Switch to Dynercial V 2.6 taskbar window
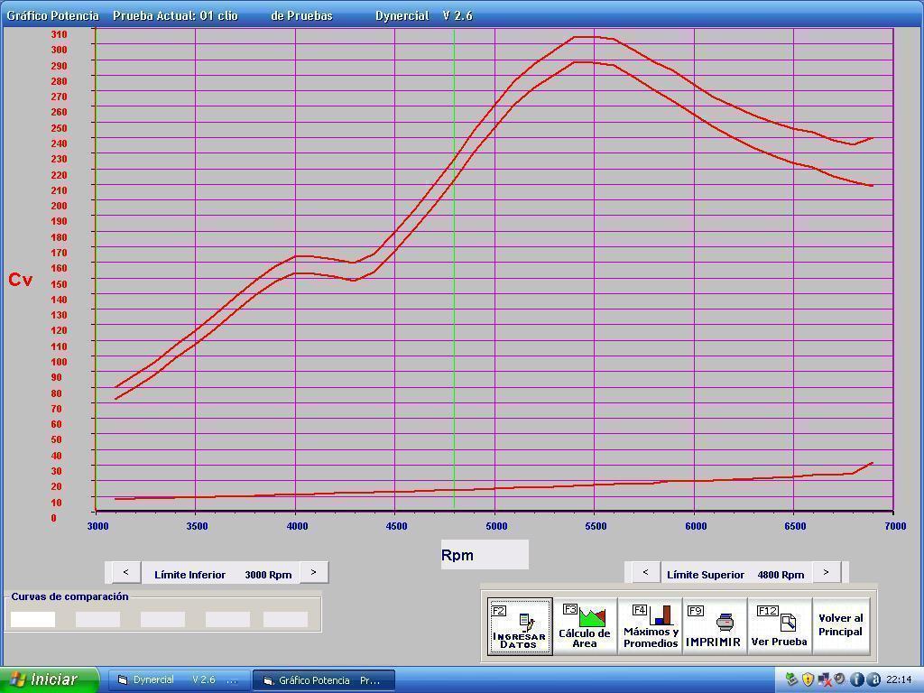This screenshot has height=693, width=924. 178,680
